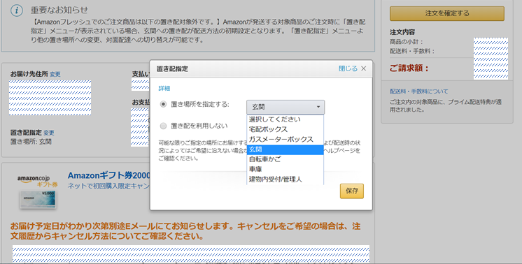Open 配送料・手数料について link
The width and height of the screenshot is (522, 264).
[x=419, y=91]
